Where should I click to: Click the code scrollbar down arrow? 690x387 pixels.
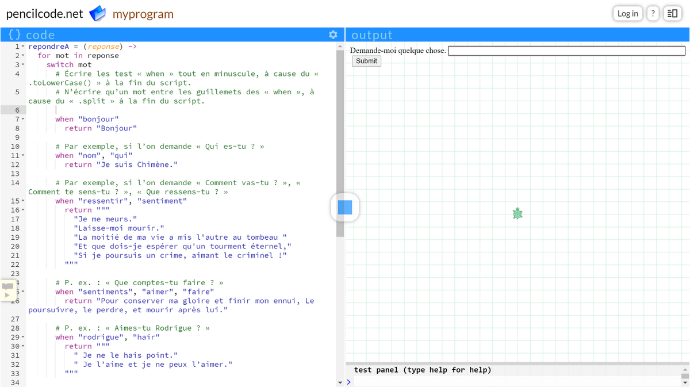pos(340,382)
